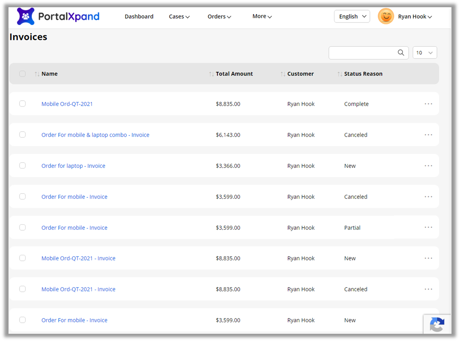The width and height of the screenshot is (460, 341).
Task: Go to the Dashboard menu item
Action: coord(139,17)
